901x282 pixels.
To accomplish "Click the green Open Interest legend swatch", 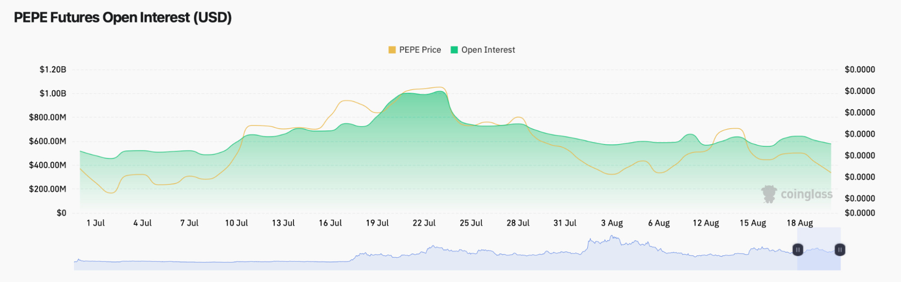I will click(x=454, y=50).
